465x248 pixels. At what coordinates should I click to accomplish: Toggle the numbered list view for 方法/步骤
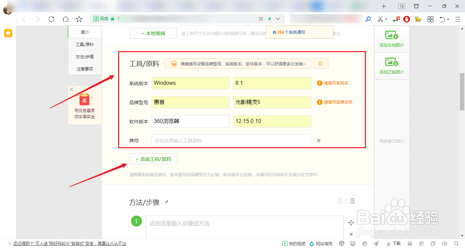coord(339,201)
